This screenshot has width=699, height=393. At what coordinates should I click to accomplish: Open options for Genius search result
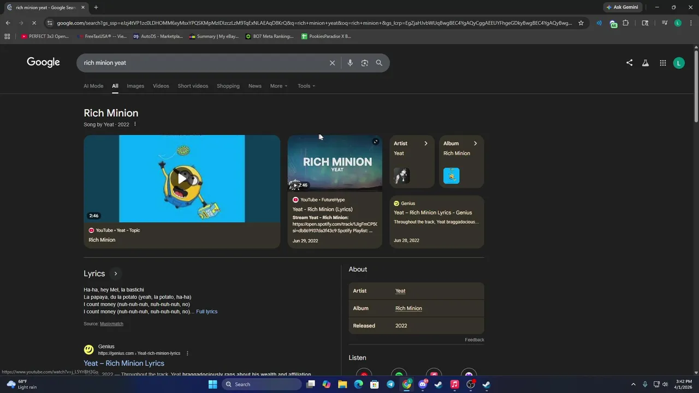187,353
